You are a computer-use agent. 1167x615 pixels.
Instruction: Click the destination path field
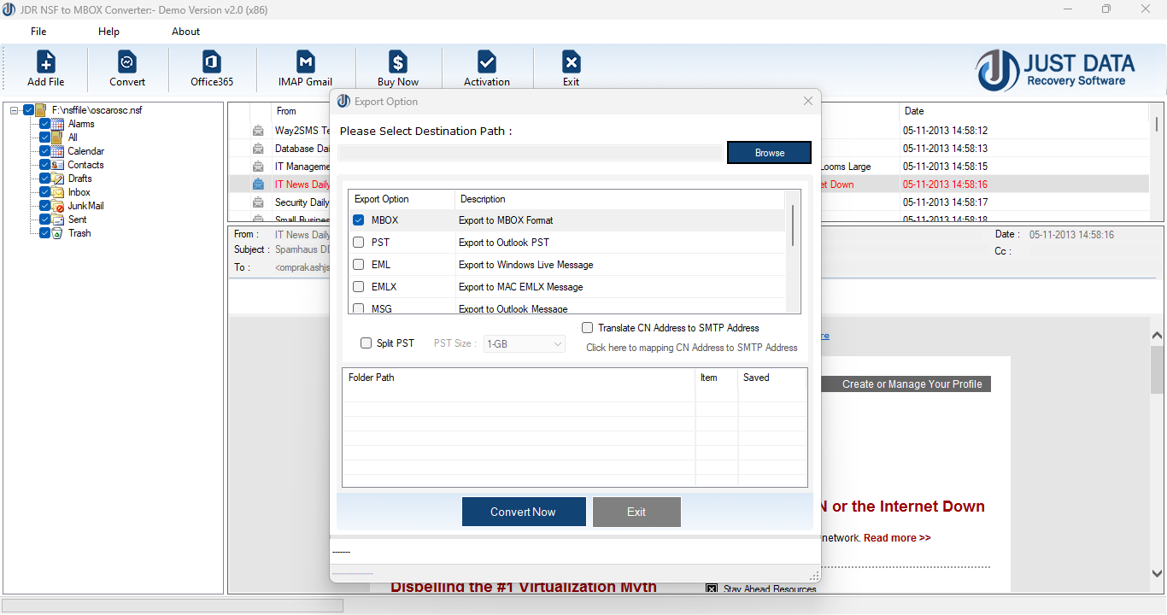[530, 153]
